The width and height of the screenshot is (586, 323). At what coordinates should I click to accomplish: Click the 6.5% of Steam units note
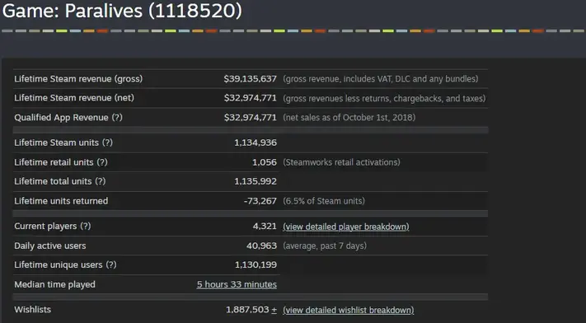coord(324,201)
